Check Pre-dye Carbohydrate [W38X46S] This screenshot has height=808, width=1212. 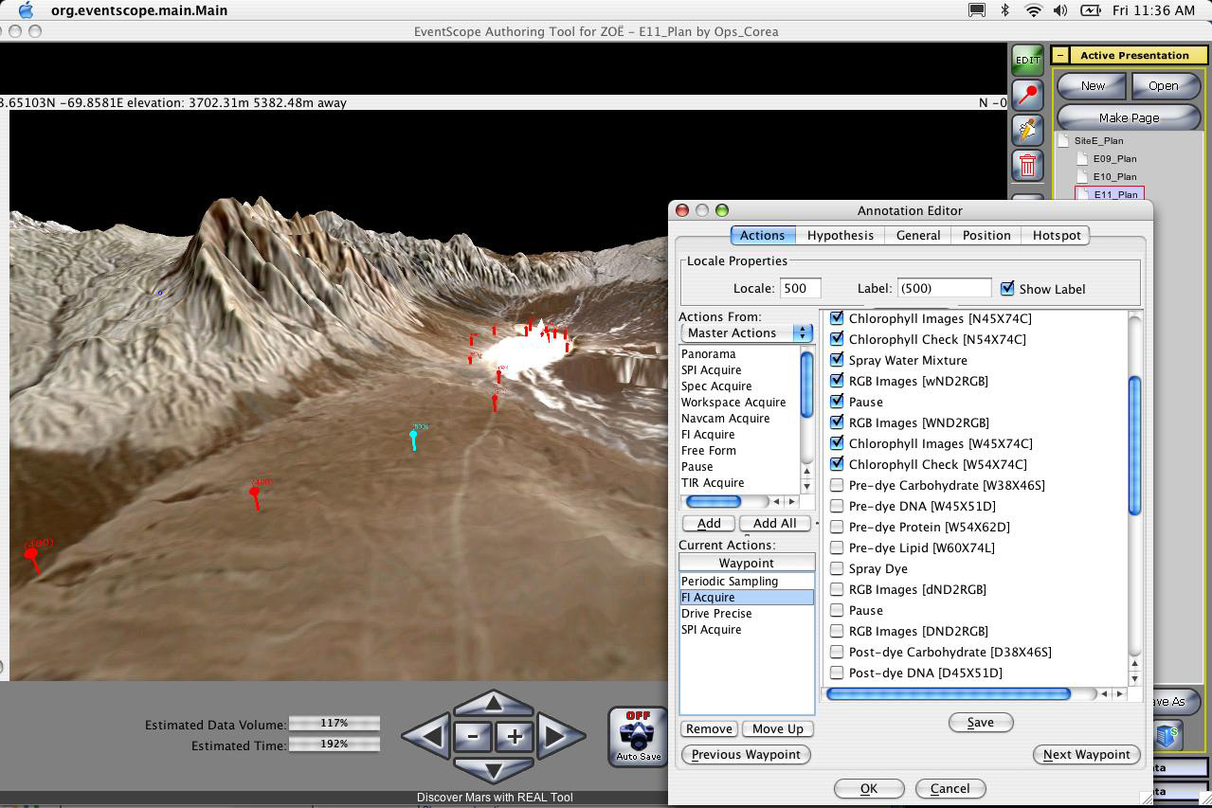[x=837, y=485]
